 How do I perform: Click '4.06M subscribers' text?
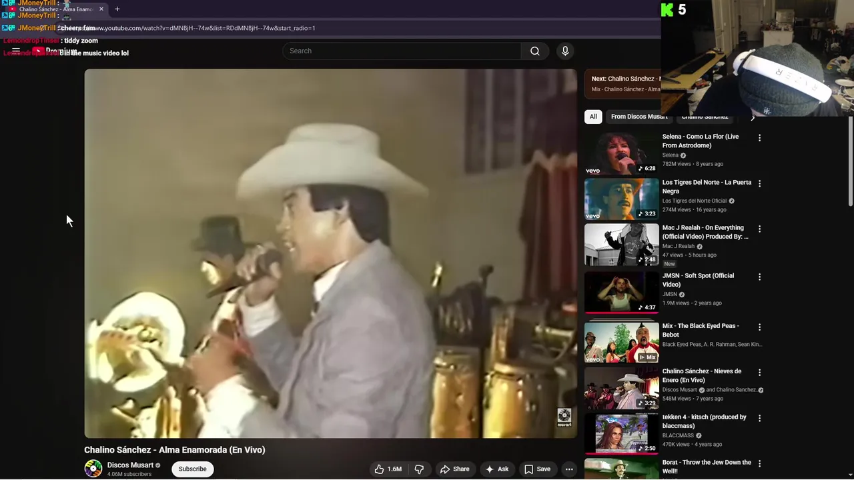coord(129,475)
